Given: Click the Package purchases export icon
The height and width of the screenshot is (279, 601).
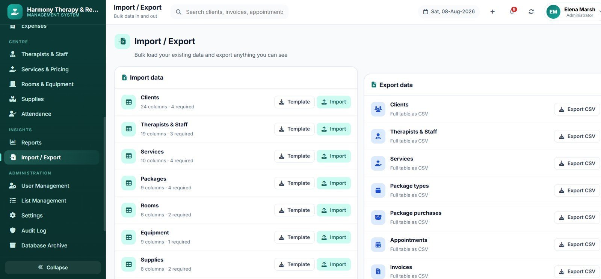Looking at the screenshot, I should pos(378,217).
